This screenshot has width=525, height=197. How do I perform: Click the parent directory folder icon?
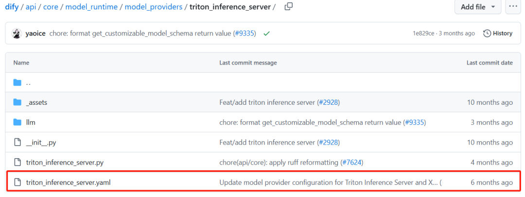(x=17, y=82)
